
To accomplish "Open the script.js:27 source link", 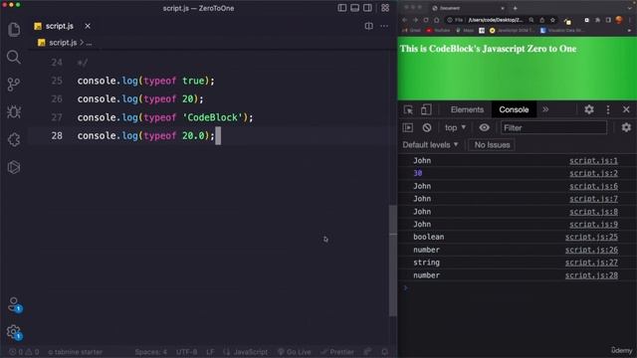I will [x=591, y=263].
